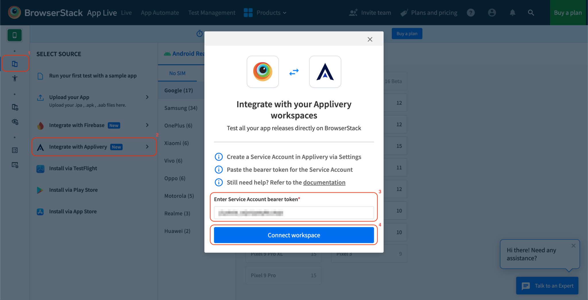Viewport: 588px width, 300px height.
Task: Open the screenshot settings sidebar icon
Action: [x=14, y=165]
